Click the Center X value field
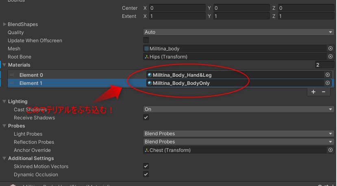The height and width of the screenshot is (186, 337). pyautogui.click(x=177, y=8)
